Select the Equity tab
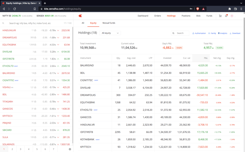The height and width of the screenshot is (152, 245). pos(93,23)
